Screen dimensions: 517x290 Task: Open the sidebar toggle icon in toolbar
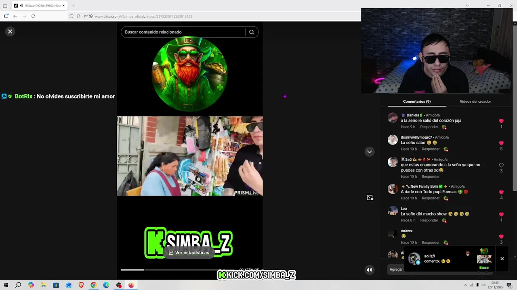6,16
